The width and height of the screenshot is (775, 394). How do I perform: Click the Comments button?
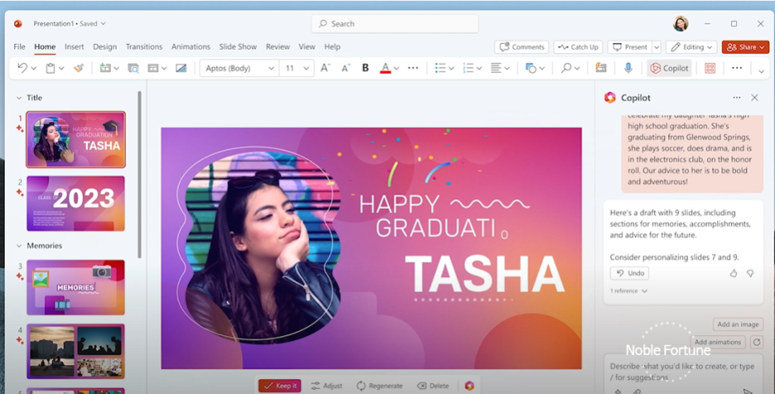tap(522, 47)
